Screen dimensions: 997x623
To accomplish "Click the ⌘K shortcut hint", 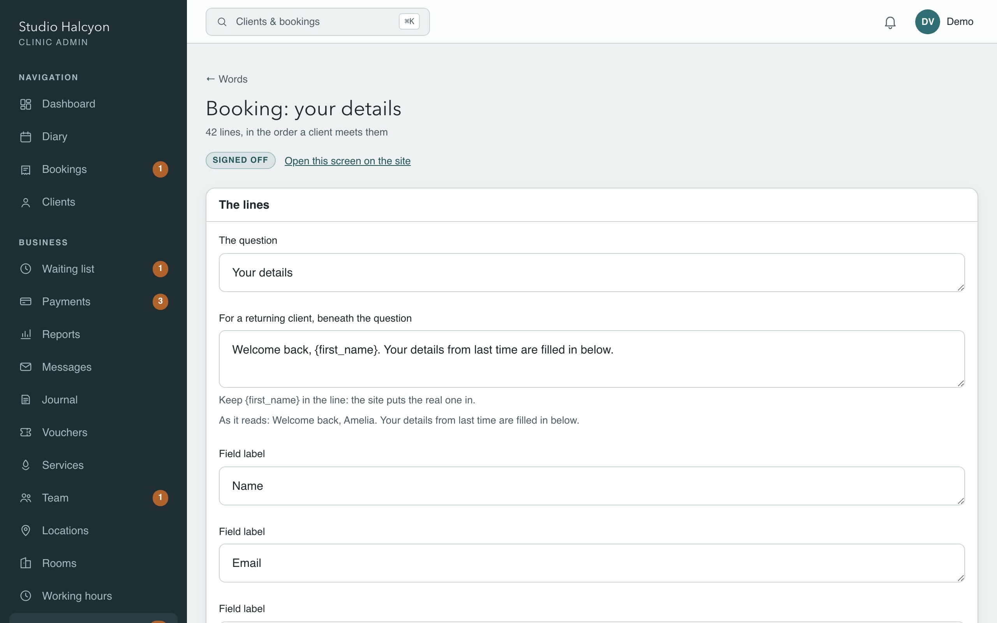I will (x=409, y=21).
